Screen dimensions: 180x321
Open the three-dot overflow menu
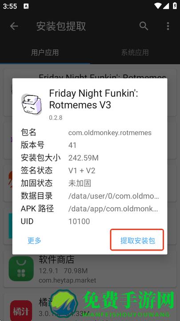(168, 26)
